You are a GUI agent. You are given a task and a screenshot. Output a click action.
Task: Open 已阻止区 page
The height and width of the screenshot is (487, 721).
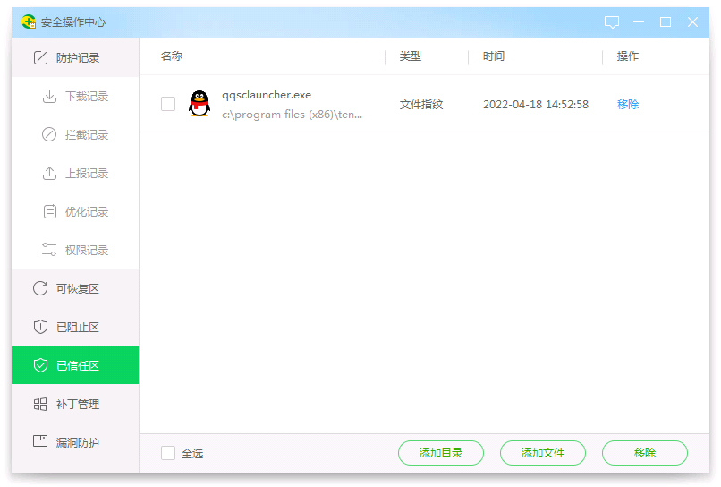pos(75,328)
